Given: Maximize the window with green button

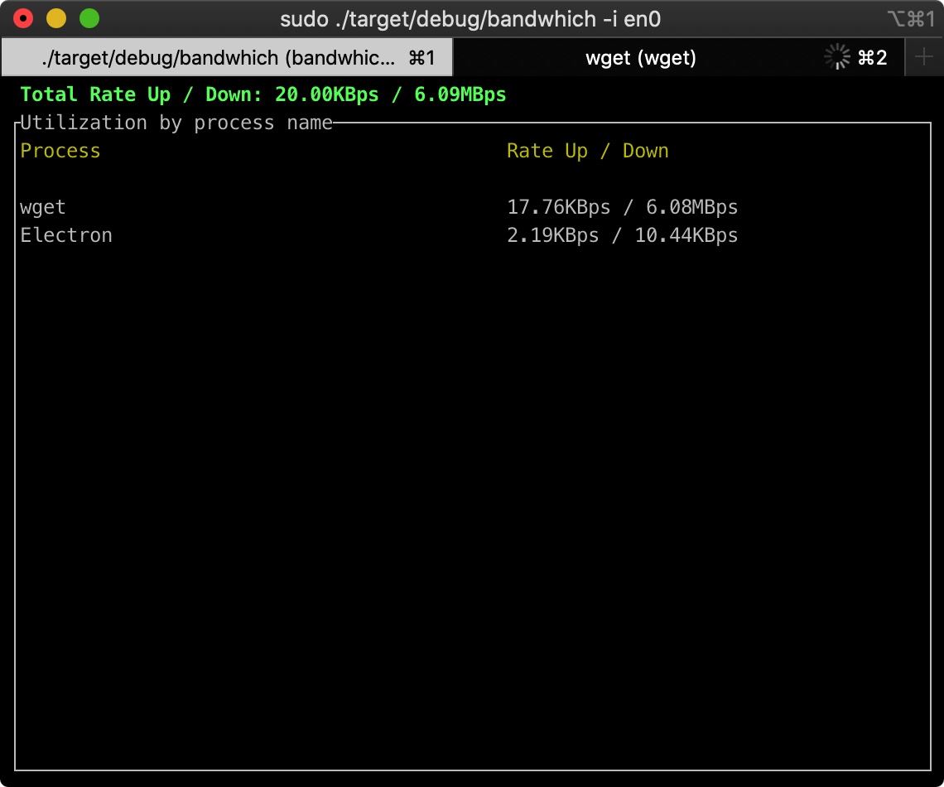Looking at the screenshot, I should (x=89, y=19).
